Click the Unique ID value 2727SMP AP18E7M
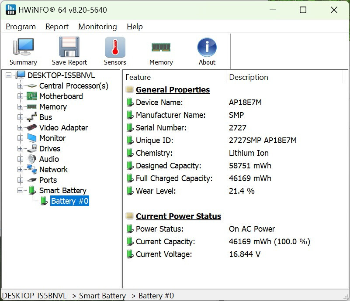Image resolution: width=350 pixels, height=301 pixels. pyautogui.click(x=263, y=140)
